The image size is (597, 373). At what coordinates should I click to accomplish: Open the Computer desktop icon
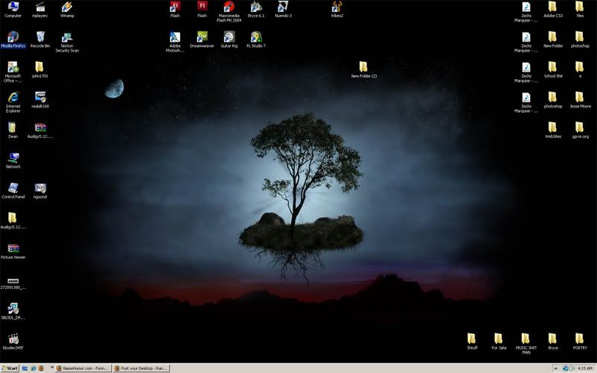pos(13,10)
